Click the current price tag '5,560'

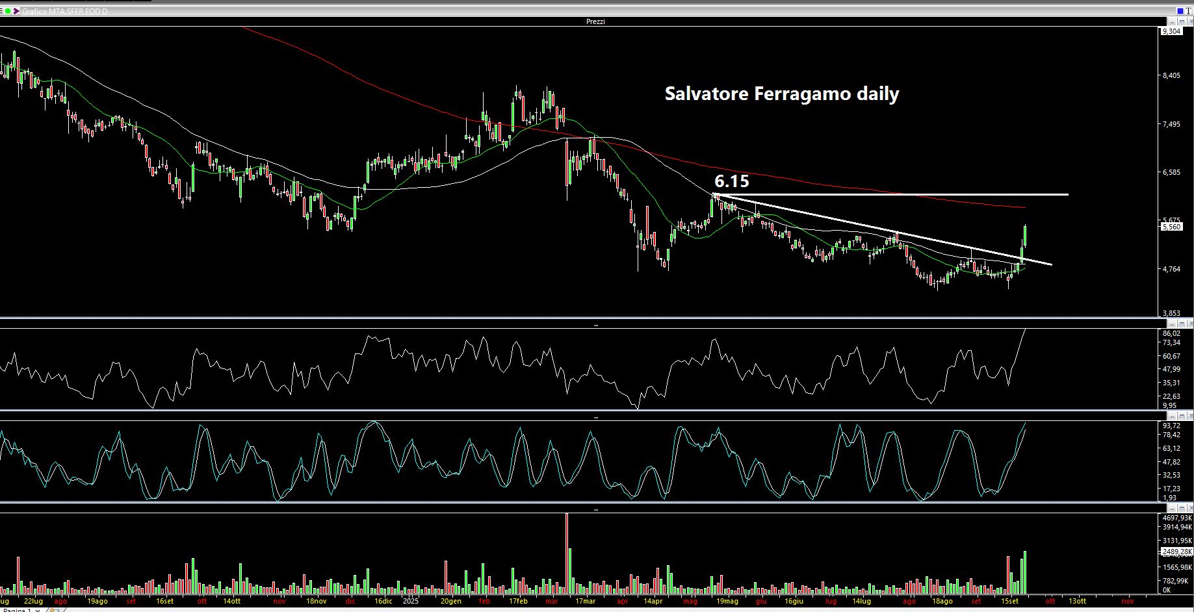[1171, 227]
